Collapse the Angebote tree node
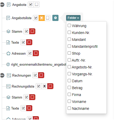 (2, 5)
